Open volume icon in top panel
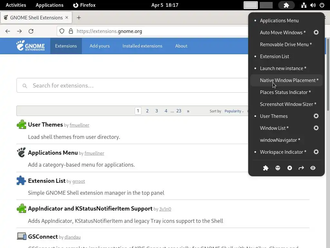 [x=313, y=5]
